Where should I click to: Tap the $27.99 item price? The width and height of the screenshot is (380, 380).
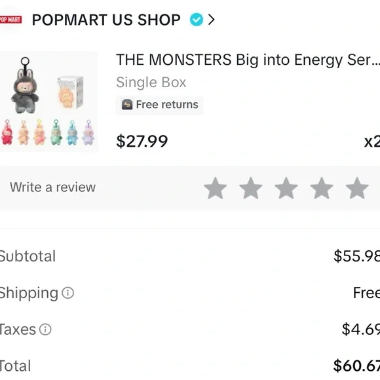click(x=142, y=142)
